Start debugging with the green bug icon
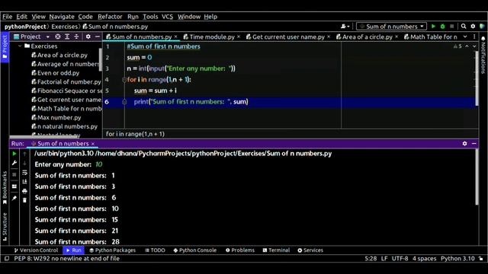Viewport: 488px width, 274px height. tap(442, 27)
